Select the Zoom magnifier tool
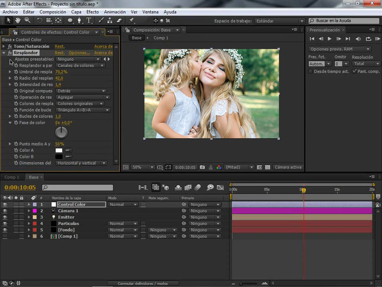This screenshot has width=382, height=287. tap(27, 20)
